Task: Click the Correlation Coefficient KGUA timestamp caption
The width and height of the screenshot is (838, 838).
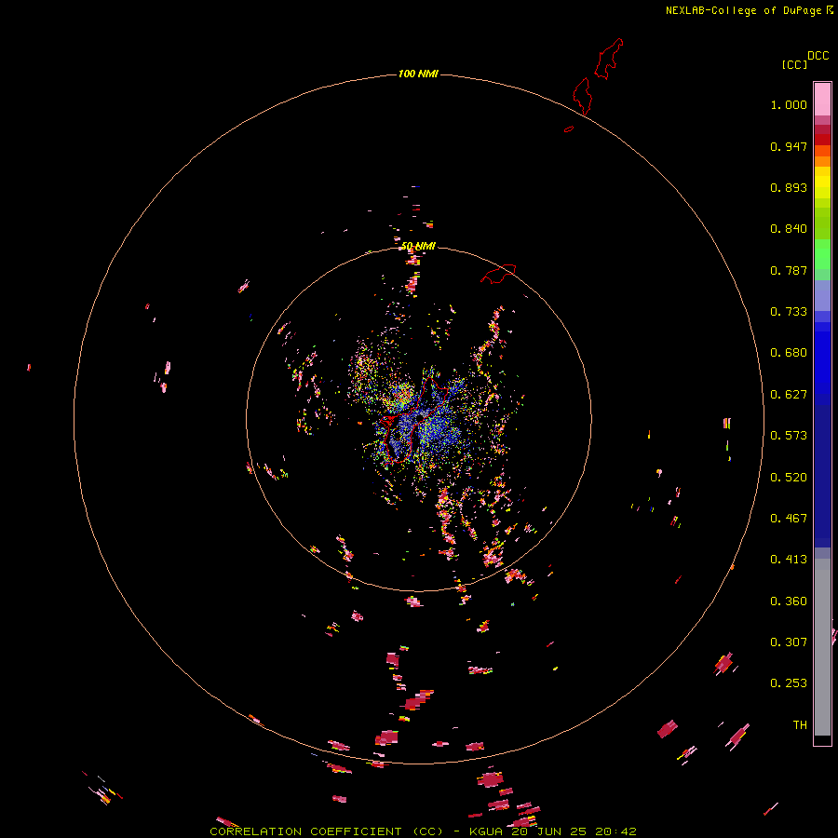Action: 423,831
